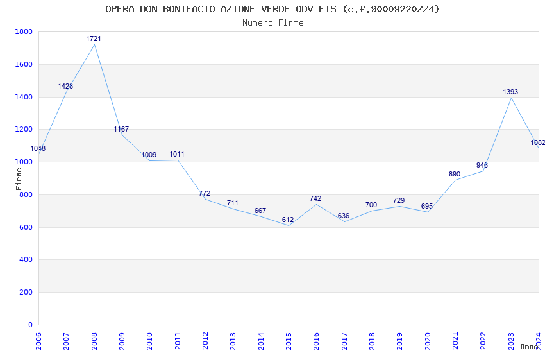Click the x-axis year 2019
545x353 pixels.
coord(399,341)
